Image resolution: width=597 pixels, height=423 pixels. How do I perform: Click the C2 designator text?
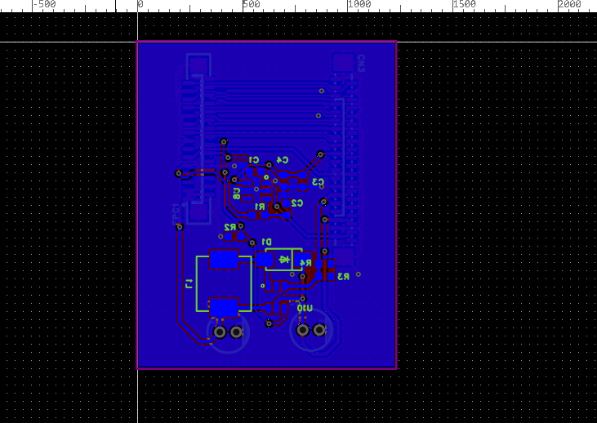(x=297, y=203)
